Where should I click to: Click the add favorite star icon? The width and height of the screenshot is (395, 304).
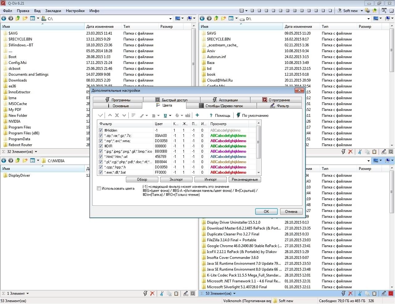pyautogui.click(x=374, y=11)
